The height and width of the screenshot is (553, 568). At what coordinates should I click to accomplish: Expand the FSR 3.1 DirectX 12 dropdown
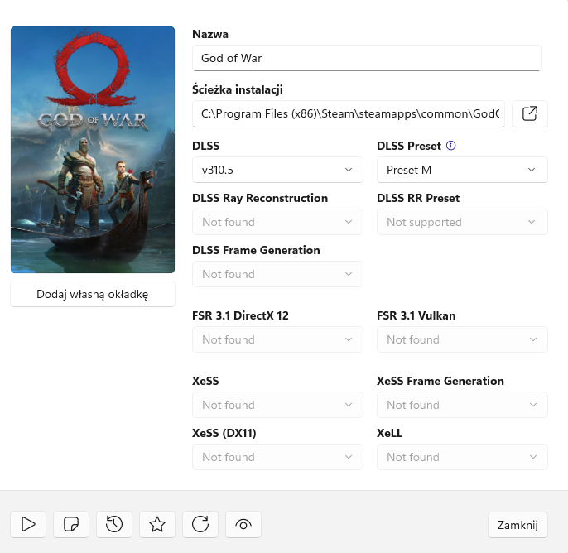click(x=277, y=339)
